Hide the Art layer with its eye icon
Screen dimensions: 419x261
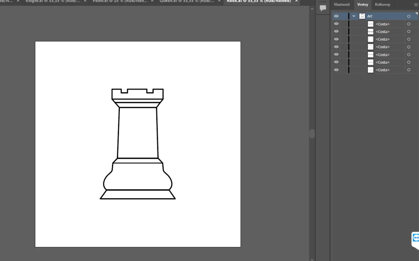(336, 16)
